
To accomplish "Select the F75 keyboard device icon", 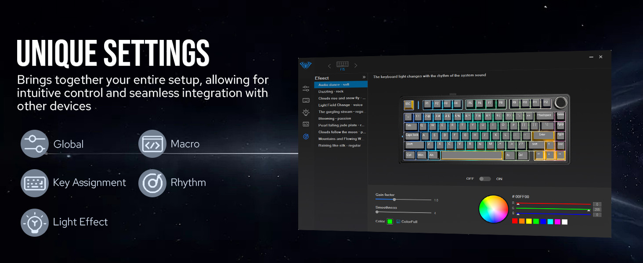I will click(x=343, y=65).
